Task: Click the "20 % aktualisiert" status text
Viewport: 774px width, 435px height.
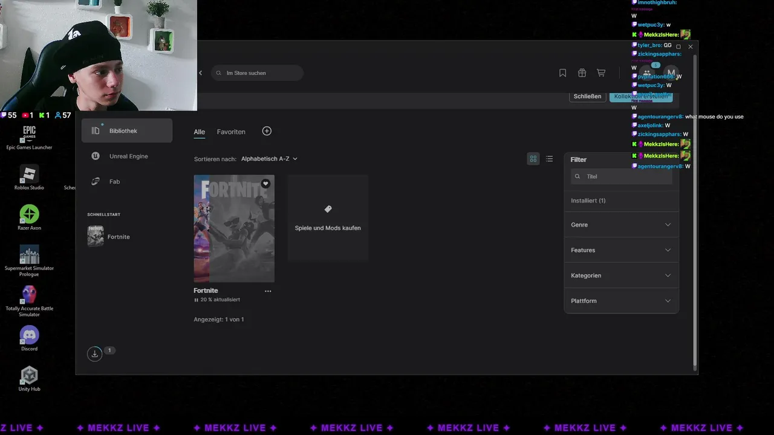Action: pyautogui.click(x=220, y=300)
